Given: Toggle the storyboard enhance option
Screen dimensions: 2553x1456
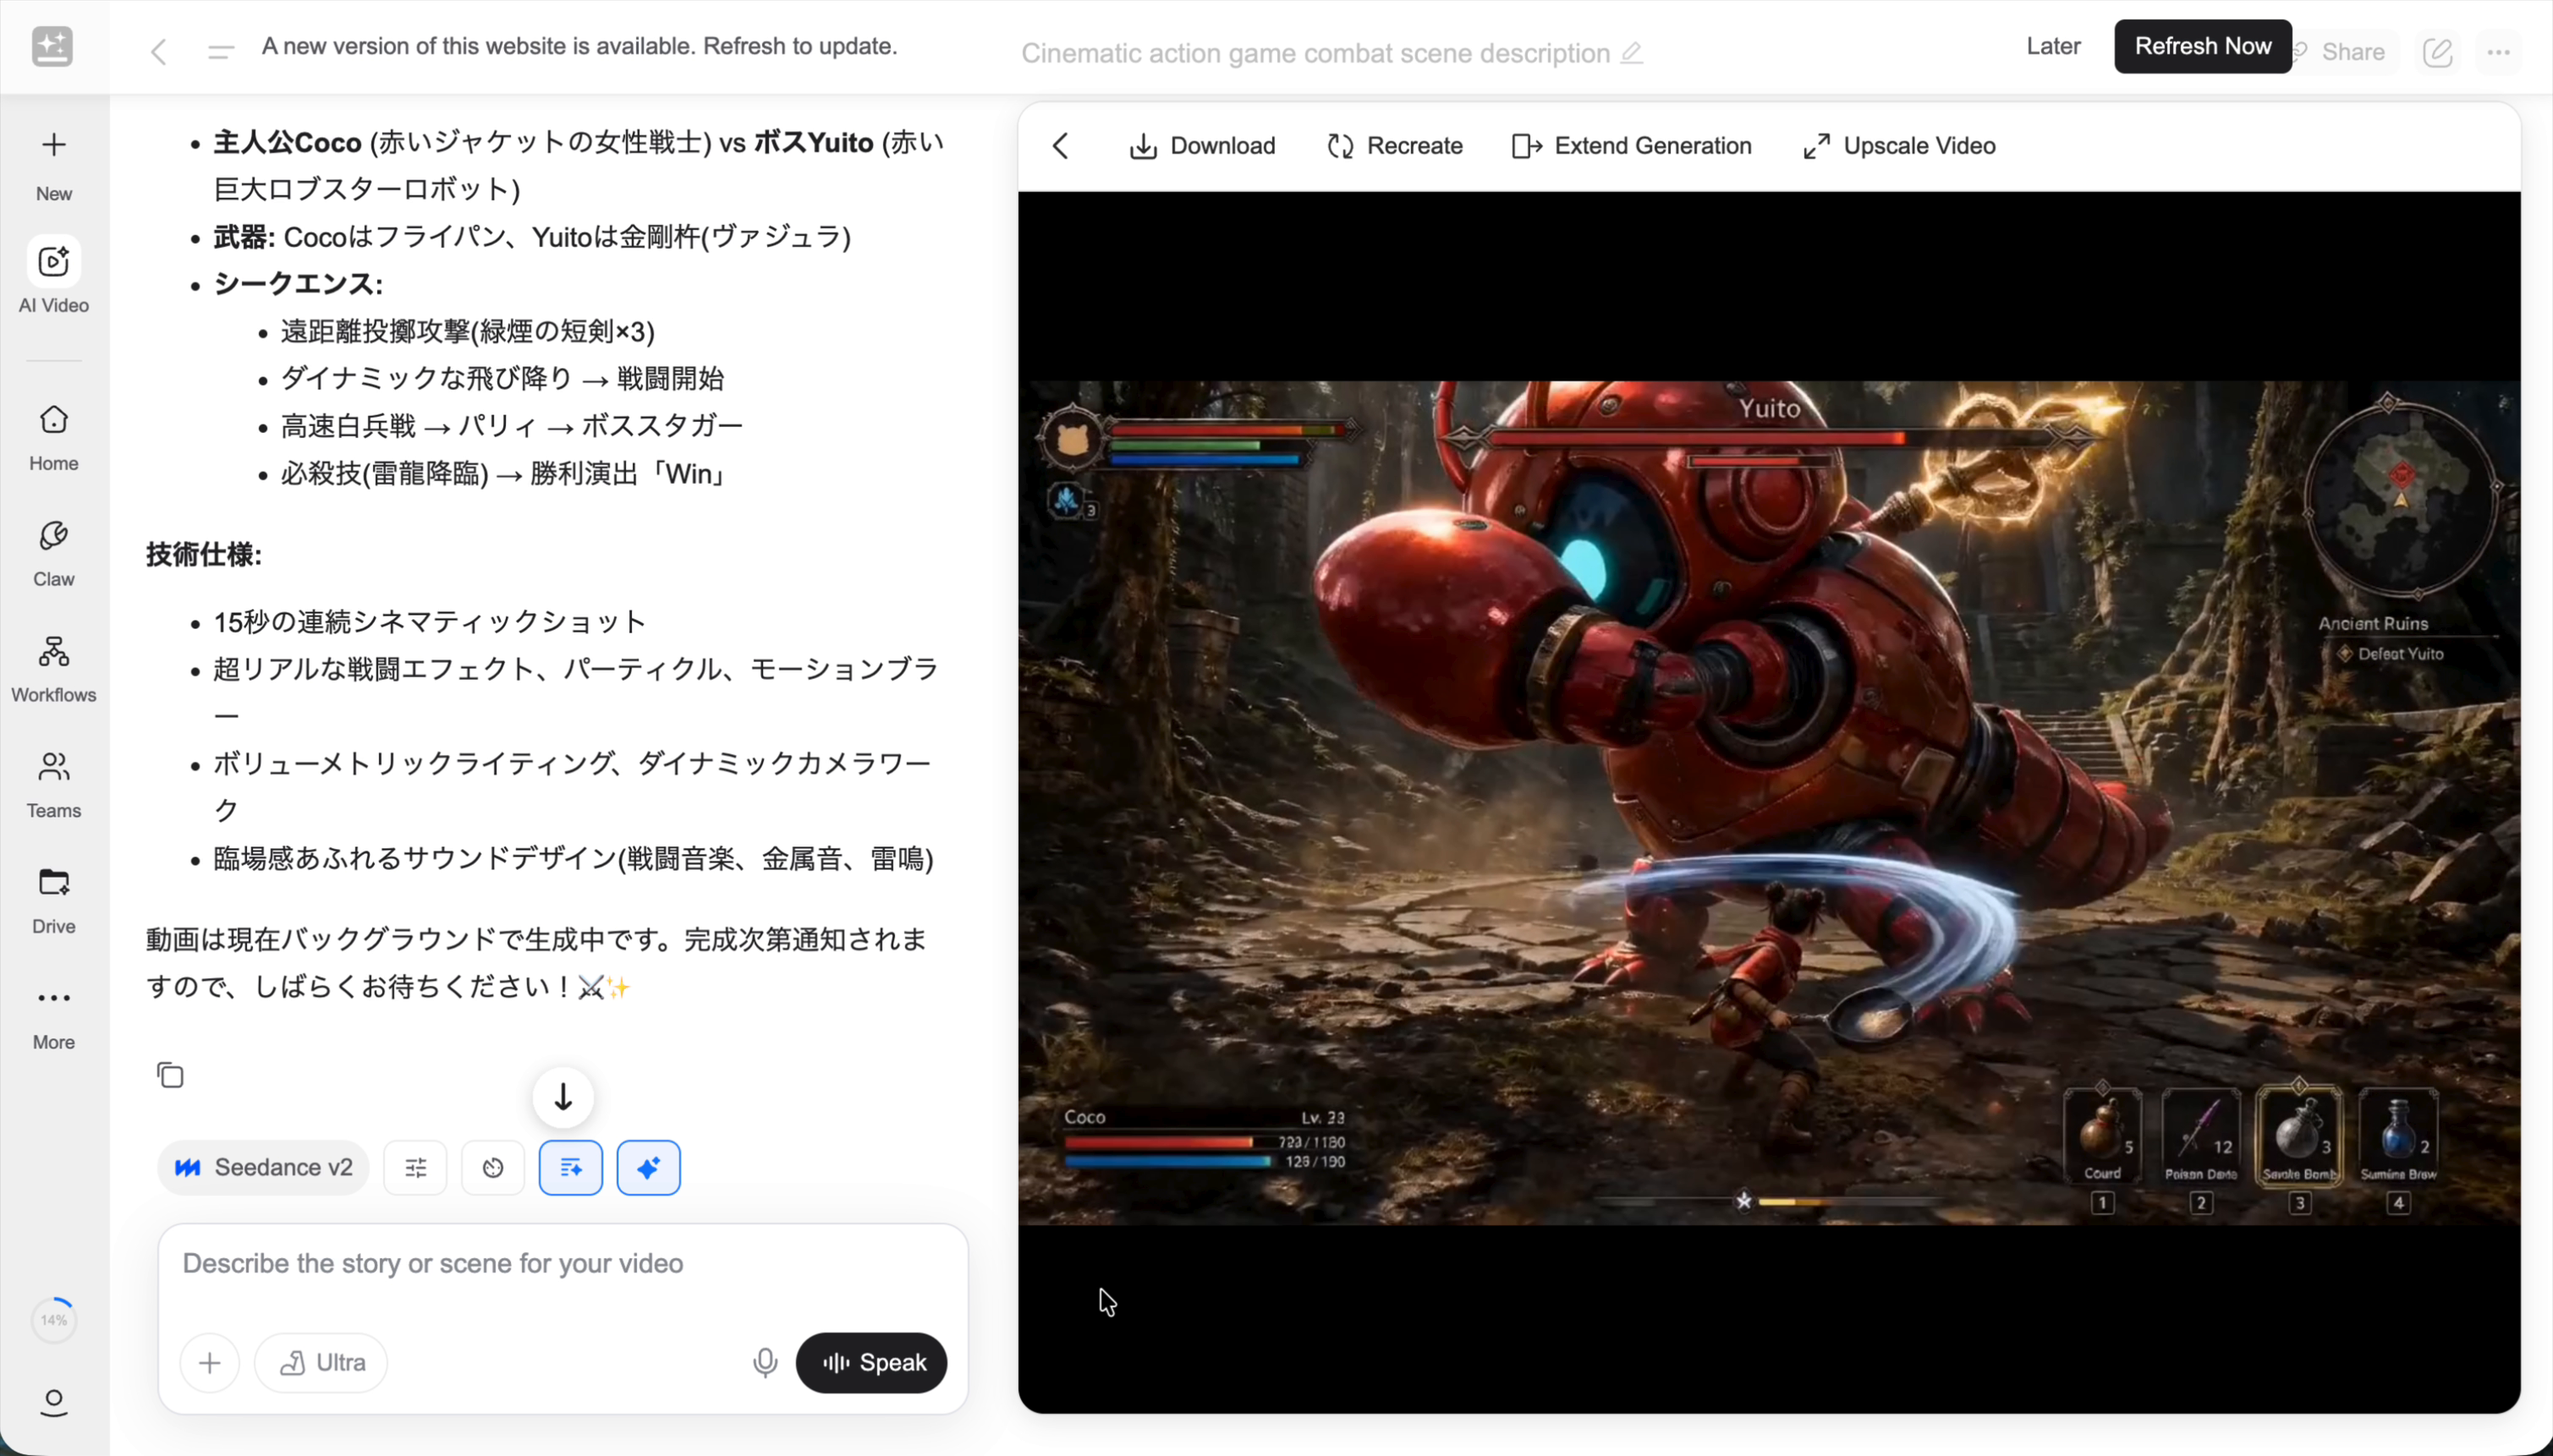Looking at the screenshot, I should 570,1167.
